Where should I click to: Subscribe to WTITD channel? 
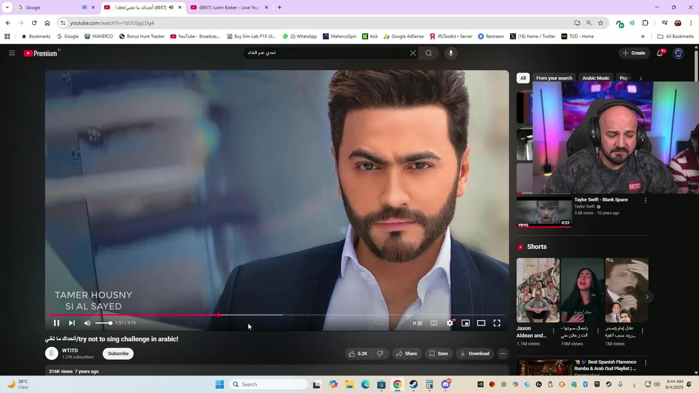click(118, 354)
